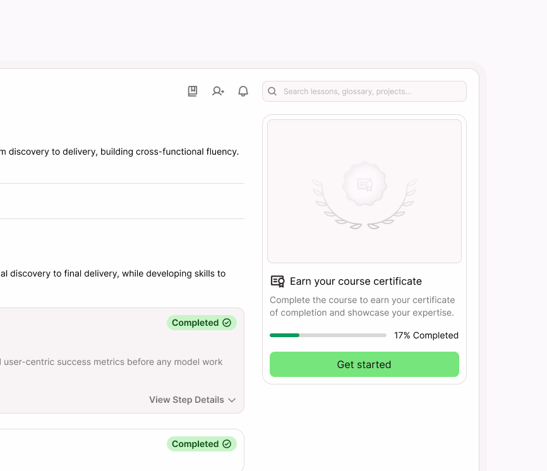Click the certificate placeholder image
The height and width of the screenshot is (471, 547).
coord(364,191)
